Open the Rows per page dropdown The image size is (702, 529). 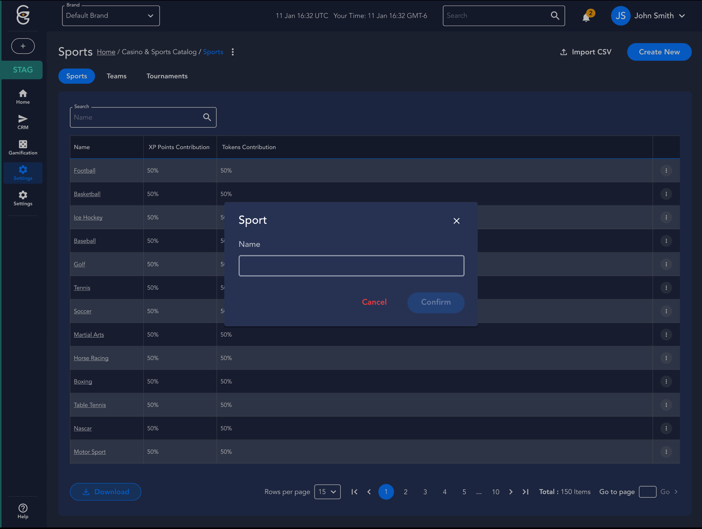327,492
